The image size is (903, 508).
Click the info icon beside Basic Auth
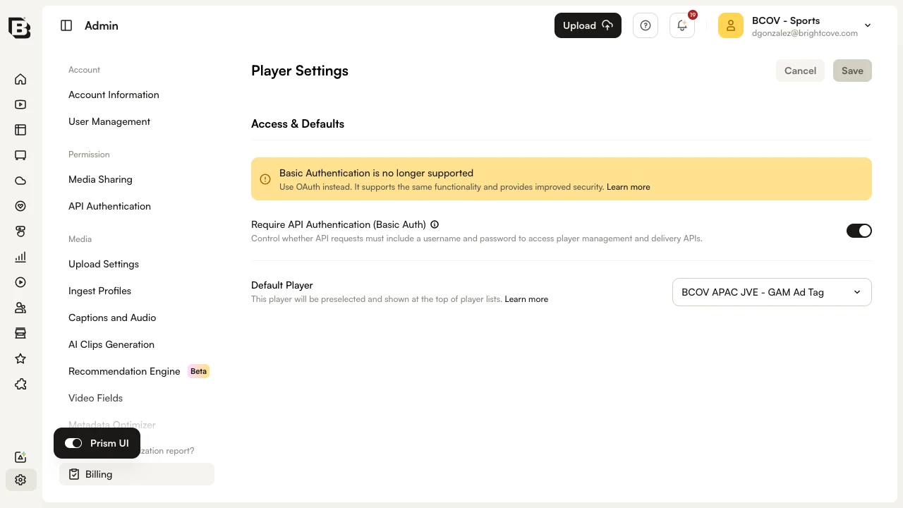[435, 224]
